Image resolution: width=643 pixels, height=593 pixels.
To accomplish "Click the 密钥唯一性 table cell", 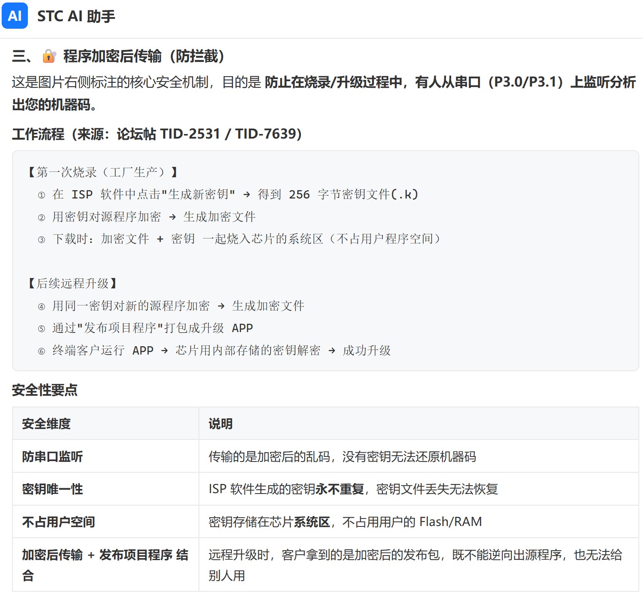I will [106, 489].
